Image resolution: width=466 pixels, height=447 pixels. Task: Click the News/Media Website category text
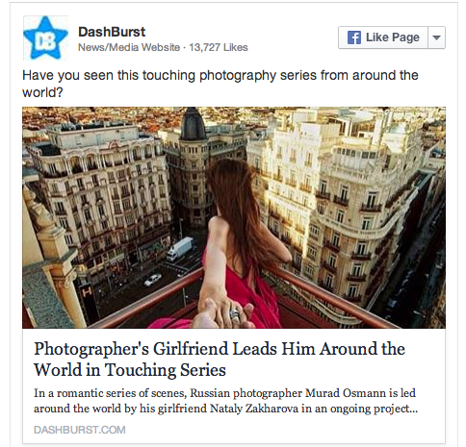[x=129, y=47]
